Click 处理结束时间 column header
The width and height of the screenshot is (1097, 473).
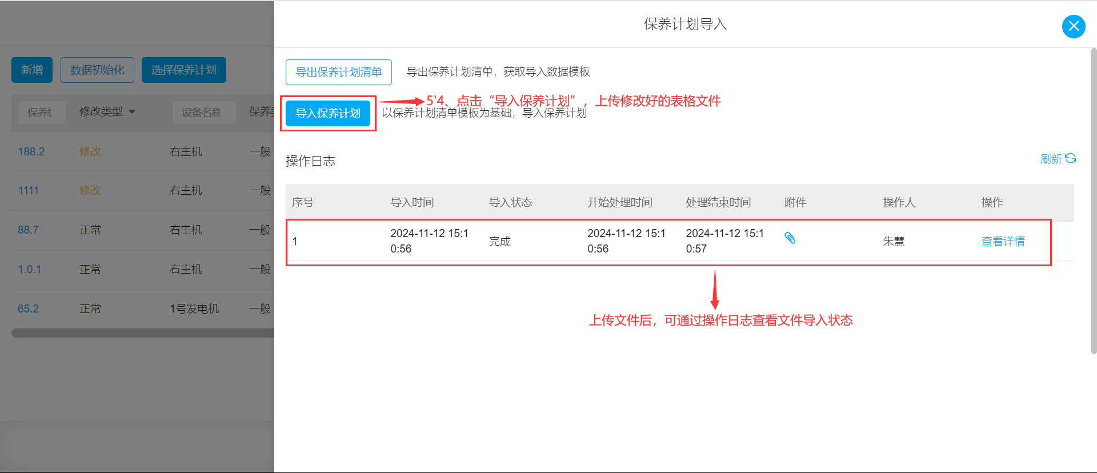(x=718, y=202)
